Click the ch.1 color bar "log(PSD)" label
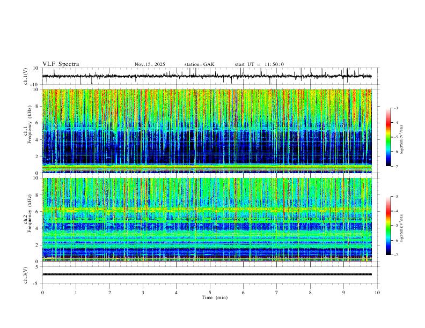Image resolution: width=425 pixels, height=328 pixels. (401, 140)
